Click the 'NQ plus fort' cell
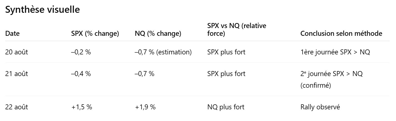This screenshot has width=396, height=121. coord(226,107)
